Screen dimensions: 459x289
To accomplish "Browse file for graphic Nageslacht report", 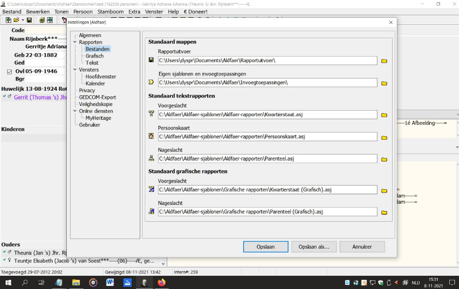I will 384,212.
